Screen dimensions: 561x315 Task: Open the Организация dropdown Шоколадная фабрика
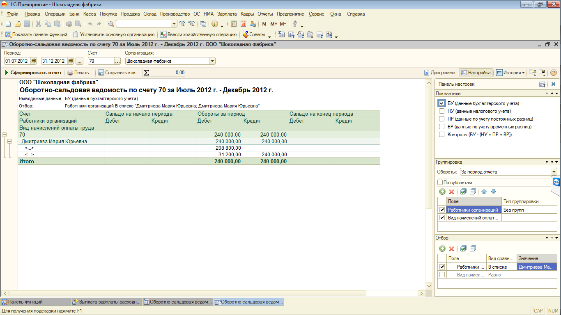tap(212, 61)
